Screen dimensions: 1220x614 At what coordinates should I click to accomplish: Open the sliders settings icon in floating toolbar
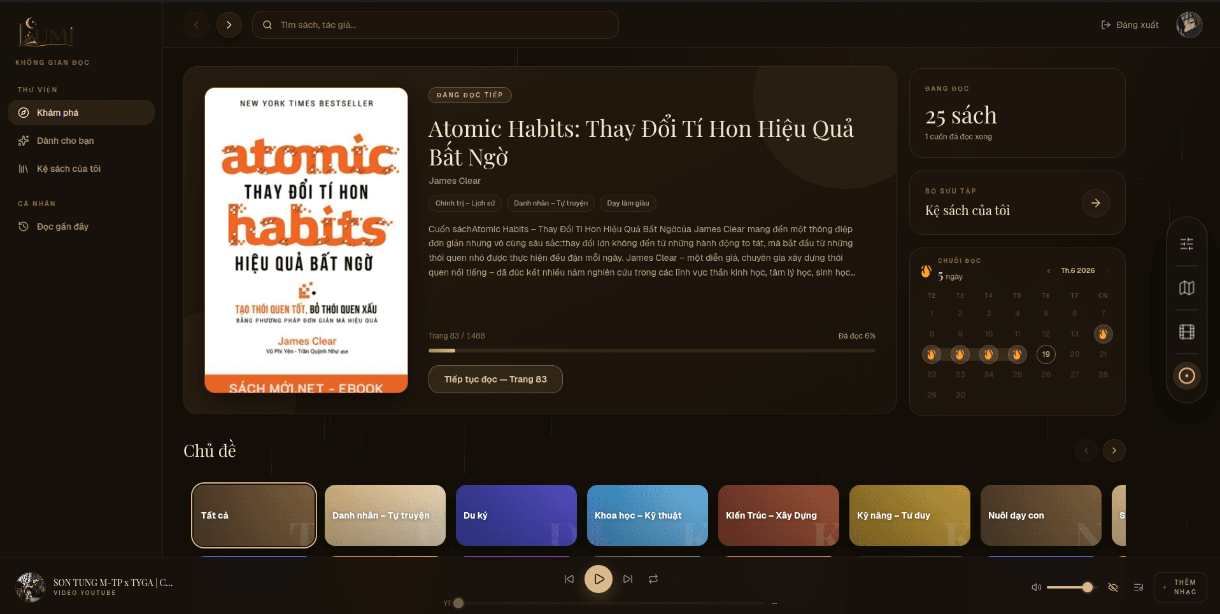point(1187,244)
